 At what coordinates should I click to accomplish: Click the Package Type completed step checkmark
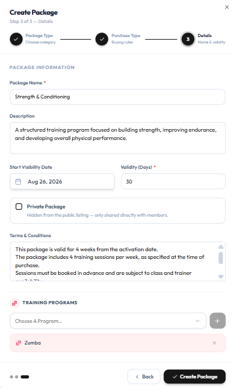pyautogui.click(x=16, y=39)
